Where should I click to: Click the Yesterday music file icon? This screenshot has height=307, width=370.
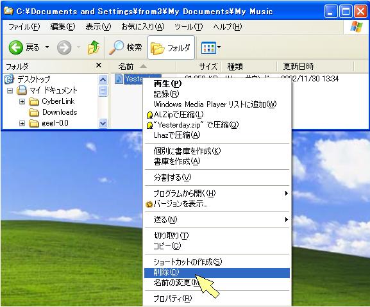click(119, 79)
